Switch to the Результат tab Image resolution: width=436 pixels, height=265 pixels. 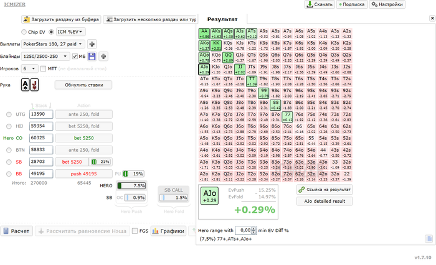tap(222, 19)
